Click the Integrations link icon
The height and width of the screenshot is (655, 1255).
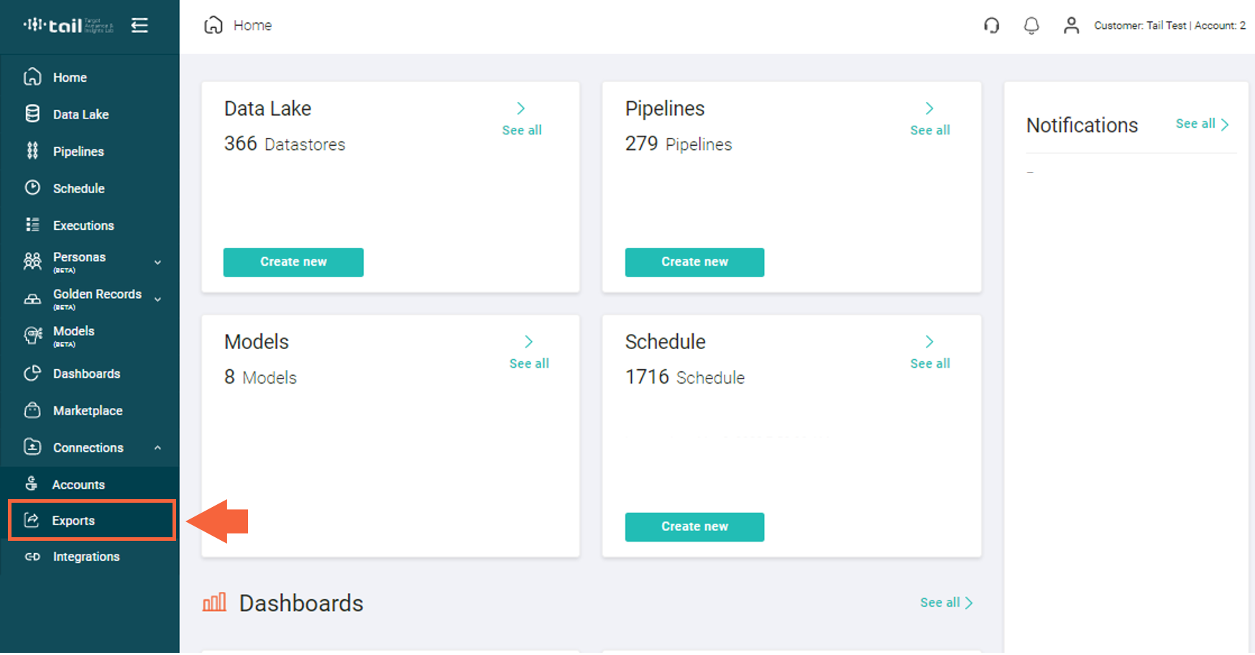pos(32,557)
